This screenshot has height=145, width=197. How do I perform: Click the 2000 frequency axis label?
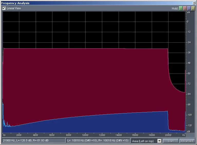[x=19, y=135]
